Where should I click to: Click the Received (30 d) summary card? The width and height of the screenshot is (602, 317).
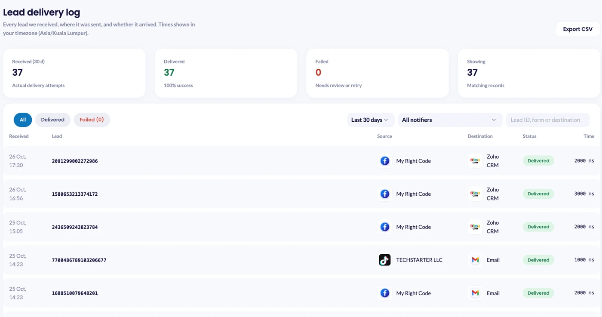pos(74,73)
